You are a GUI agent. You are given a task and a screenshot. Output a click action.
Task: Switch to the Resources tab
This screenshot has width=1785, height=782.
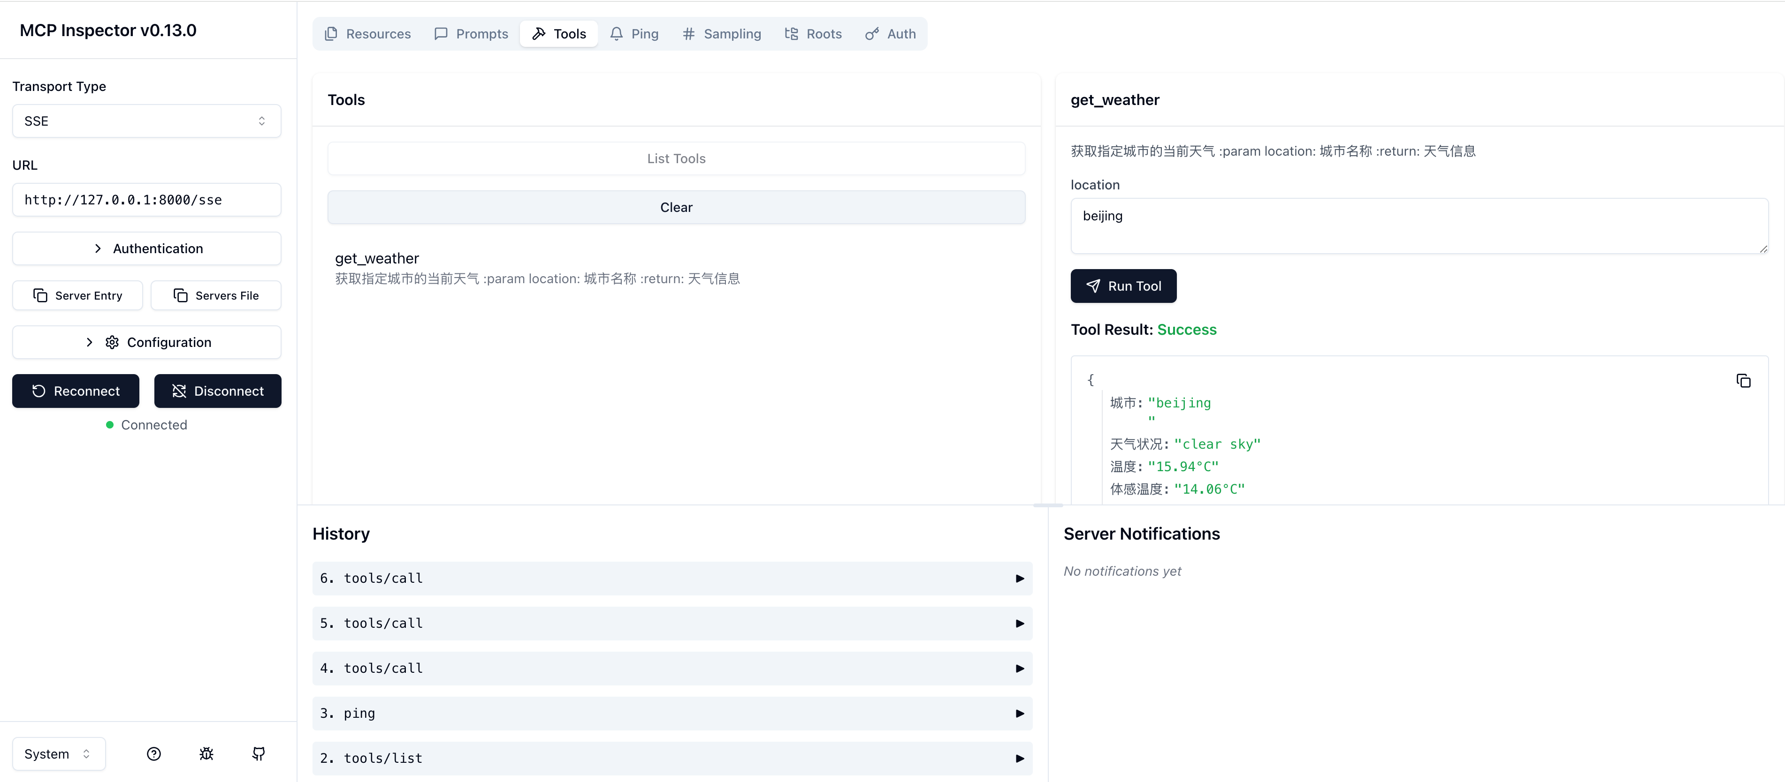(368, 34)
